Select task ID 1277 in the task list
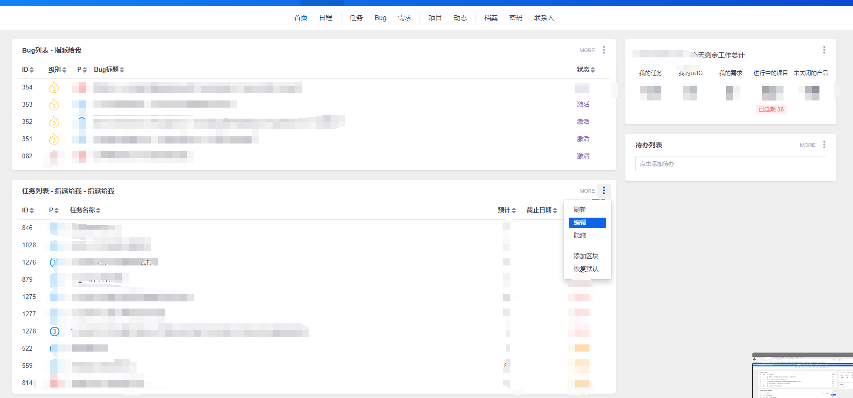This screenshot has height=398, width=853. pyautogui.click(x=29, y=314)
